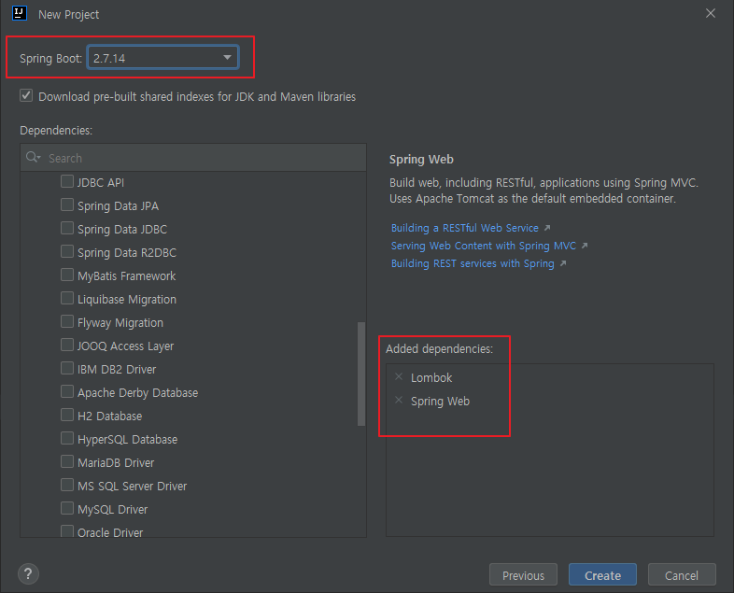Click external arrow beside Building REST services link
This screenshot has height=593, width=734.
(563, 263)
